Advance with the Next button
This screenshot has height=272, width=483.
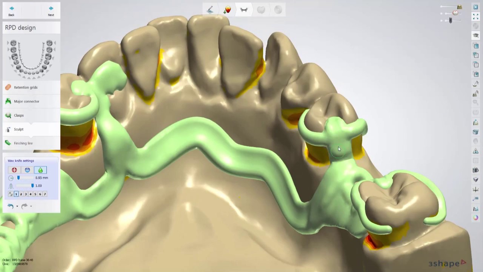point(51,11)
